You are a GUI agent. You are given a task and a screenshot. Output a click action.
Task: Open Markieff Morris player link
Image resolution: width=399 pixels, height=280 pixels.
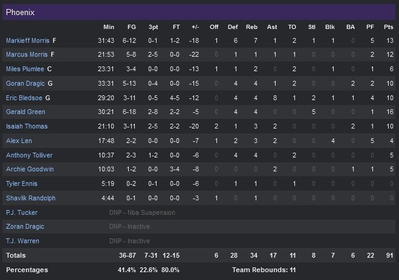tap(28, 40)
